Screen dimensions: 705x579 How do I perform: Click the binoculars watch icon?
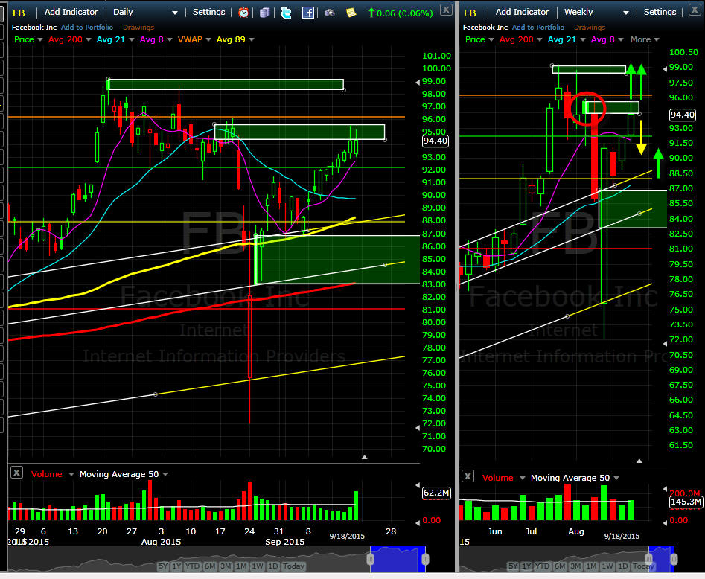coord(329,13)
